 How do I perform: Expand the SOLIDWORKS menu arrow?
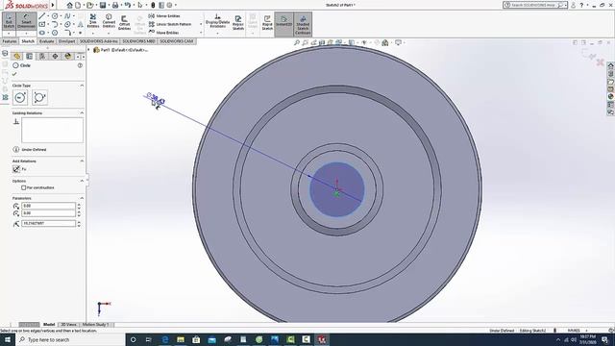(x=53, y=5)
